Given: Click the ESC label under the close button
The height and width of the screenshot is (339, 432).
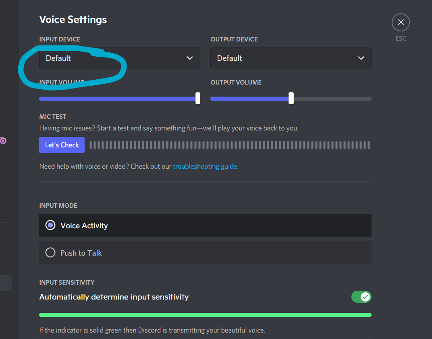Looking at the screenshot, I should click(x=401, y=39).
